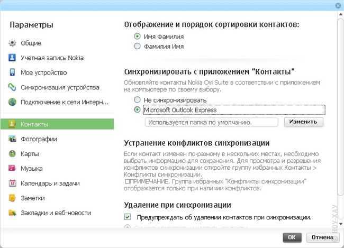Select the Фамилия Имя sort order

coord(137,46)
